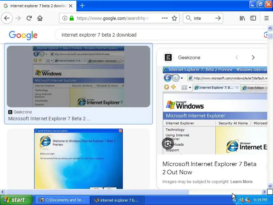273x205 pixels.
Task: Click the horizontal scrollbar right arrow
Action: (264, 192)
